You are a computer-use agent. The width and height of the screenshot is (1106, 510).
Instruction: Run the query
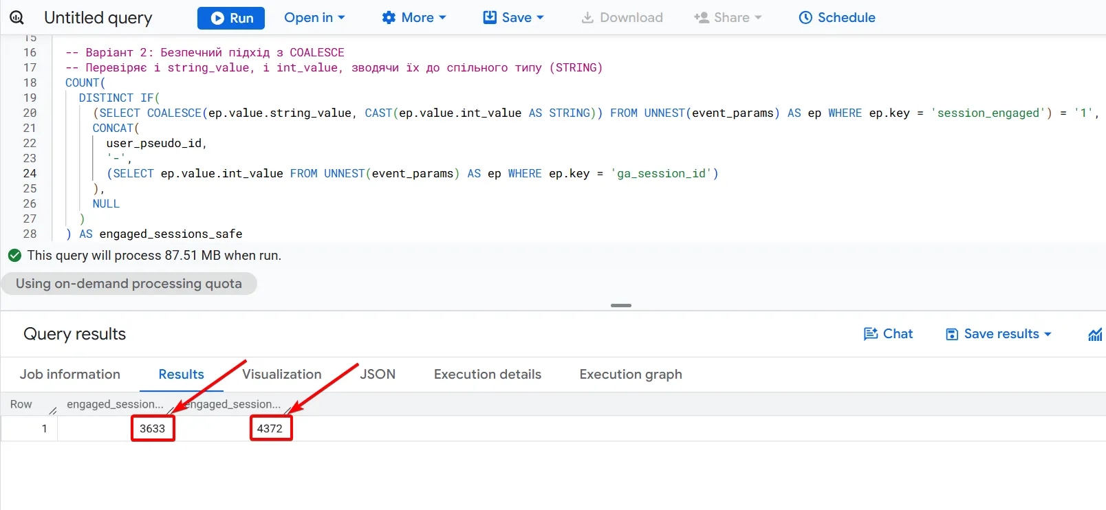[x=230, y=18]
